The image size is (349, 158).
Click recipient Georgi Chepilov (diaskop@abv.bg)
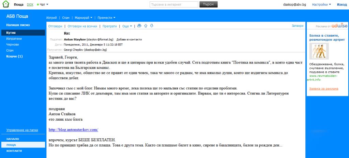85,50
